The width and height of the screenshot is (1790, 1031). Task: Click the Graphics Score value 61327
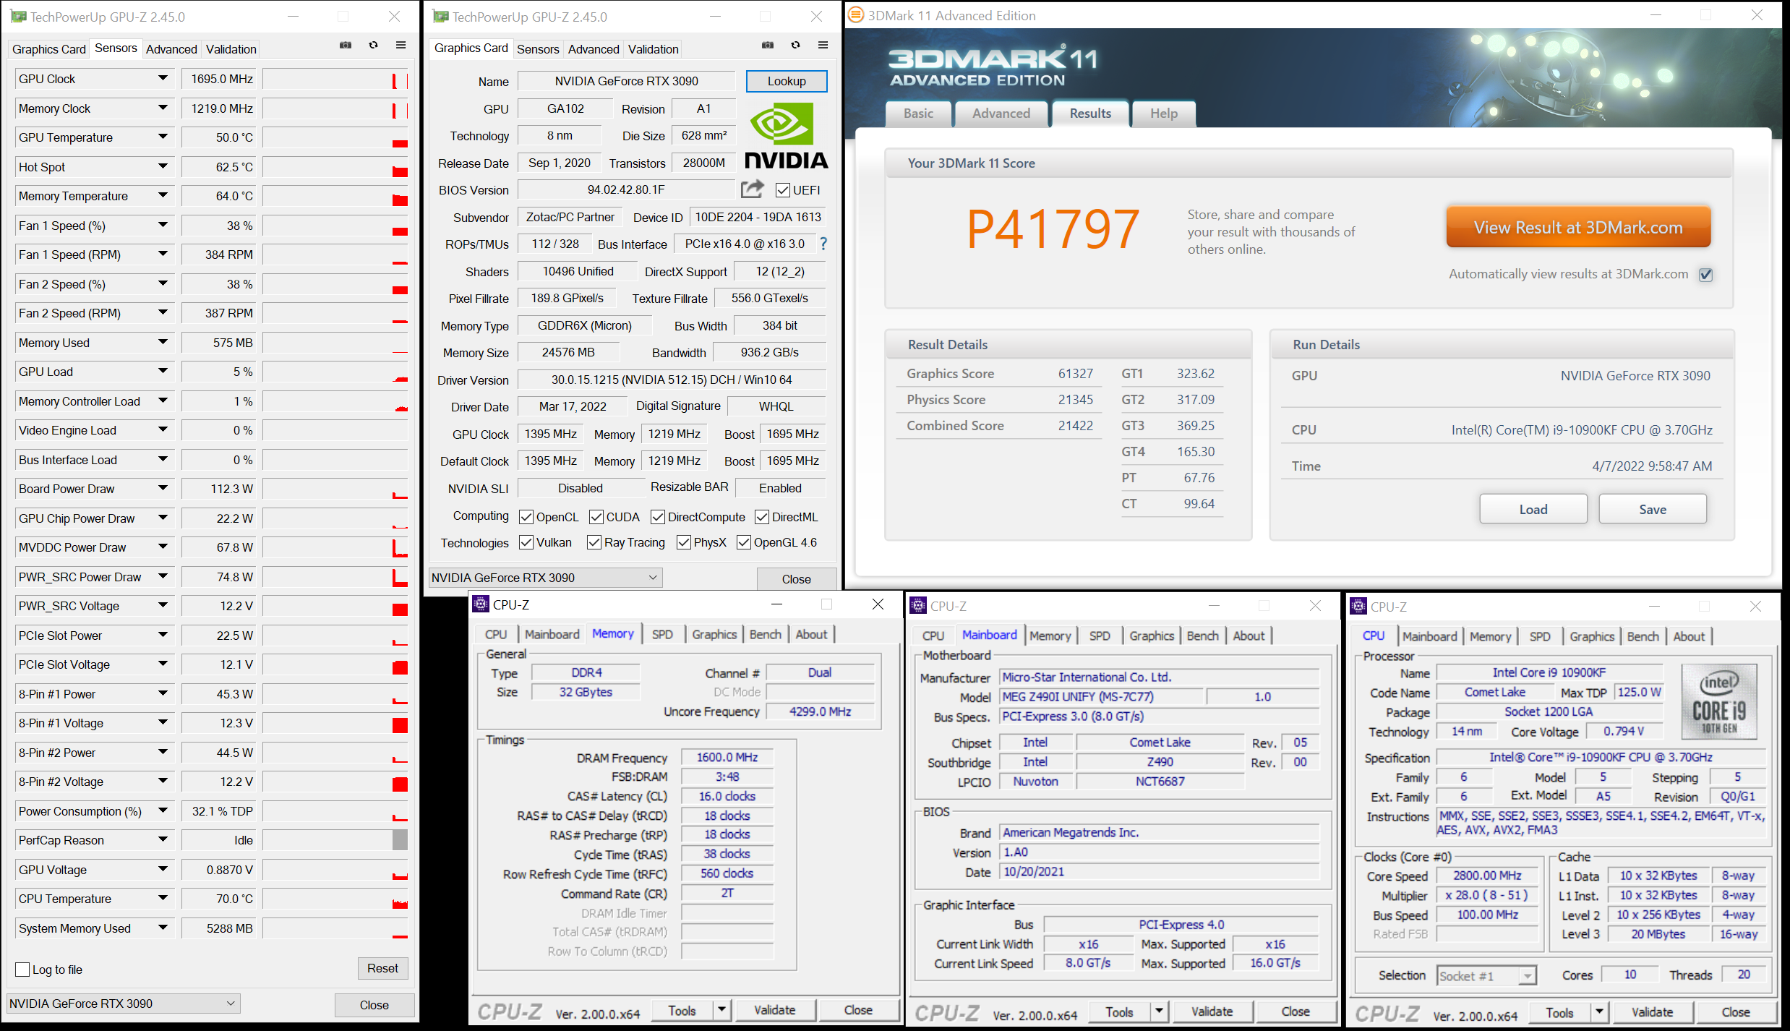1076,374
